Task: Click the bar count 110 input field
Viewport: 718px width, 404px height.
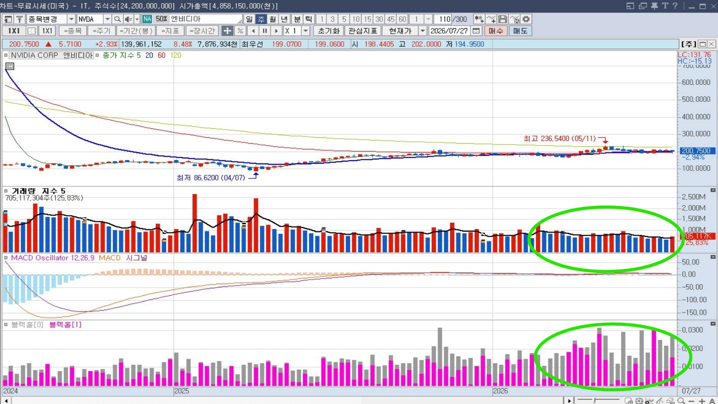Action: [443, 19]
